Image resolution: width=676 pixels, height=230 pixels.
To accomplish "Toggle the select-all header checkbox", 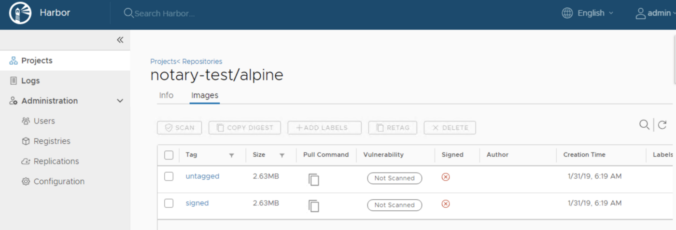I will point(169,155).
